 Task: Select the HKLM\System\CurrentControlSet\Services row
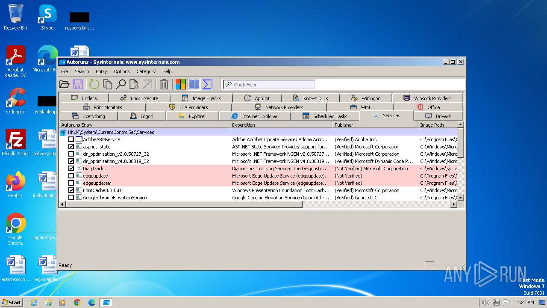coord(258,132)
